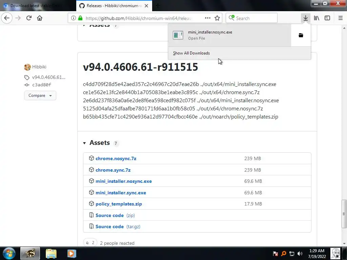Click the Downloads toolbar arrow button
The image size is (347, 260).
(305, 18)
